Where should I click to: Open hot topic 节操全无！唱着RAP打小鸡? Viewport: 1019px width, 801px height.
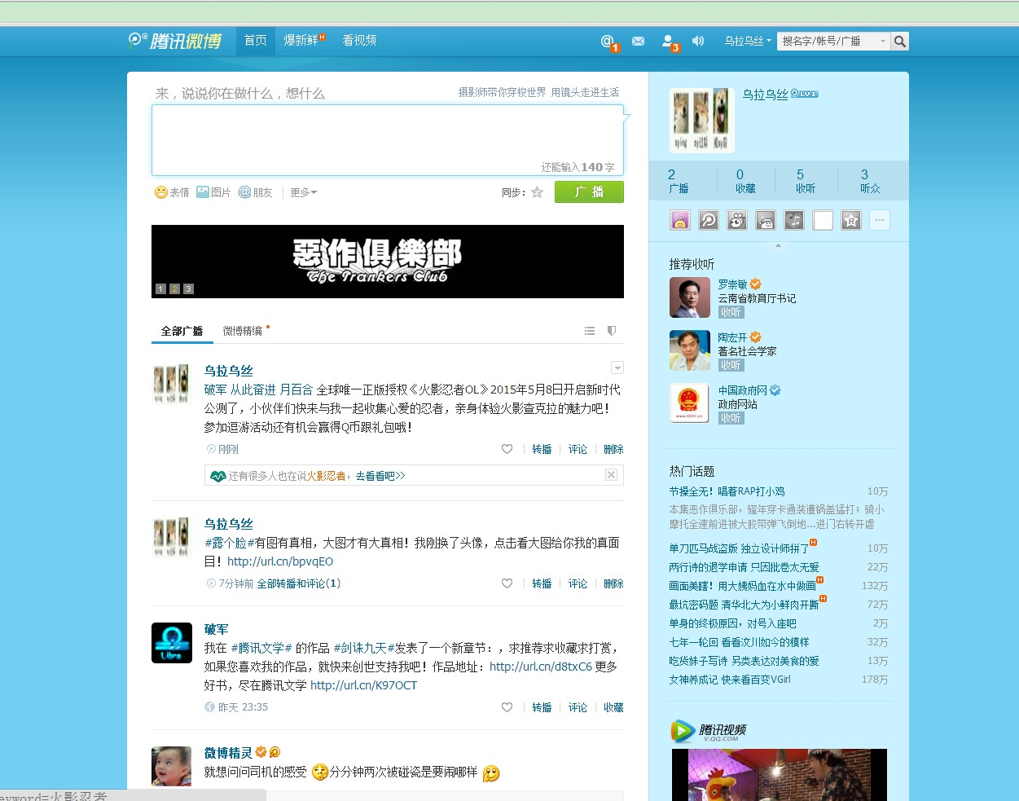click(x=727, y=491)
